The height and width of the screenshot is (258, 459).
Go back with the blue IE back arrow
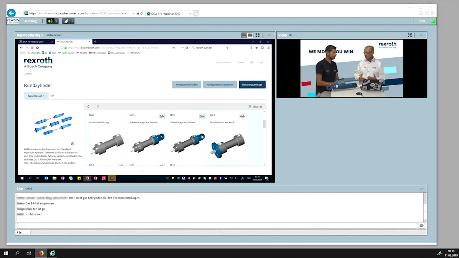tap(11, 13)
